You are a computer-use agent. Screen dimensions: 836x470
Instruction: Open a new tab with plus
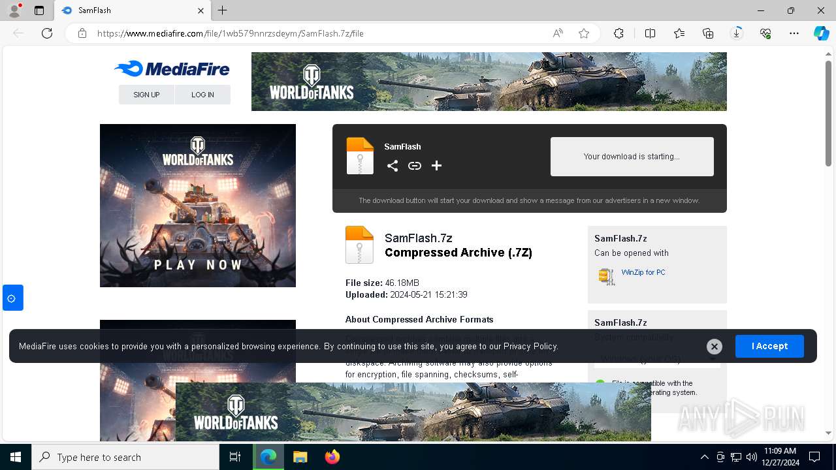pyautogui.click(x=223, y=10)
